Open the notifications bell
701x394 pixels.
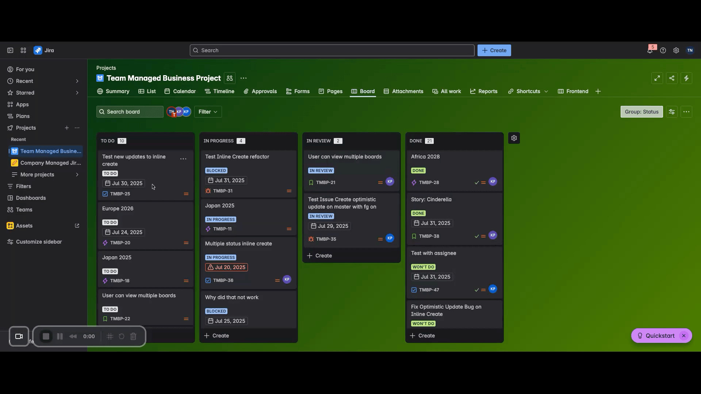tap(650, 50)
